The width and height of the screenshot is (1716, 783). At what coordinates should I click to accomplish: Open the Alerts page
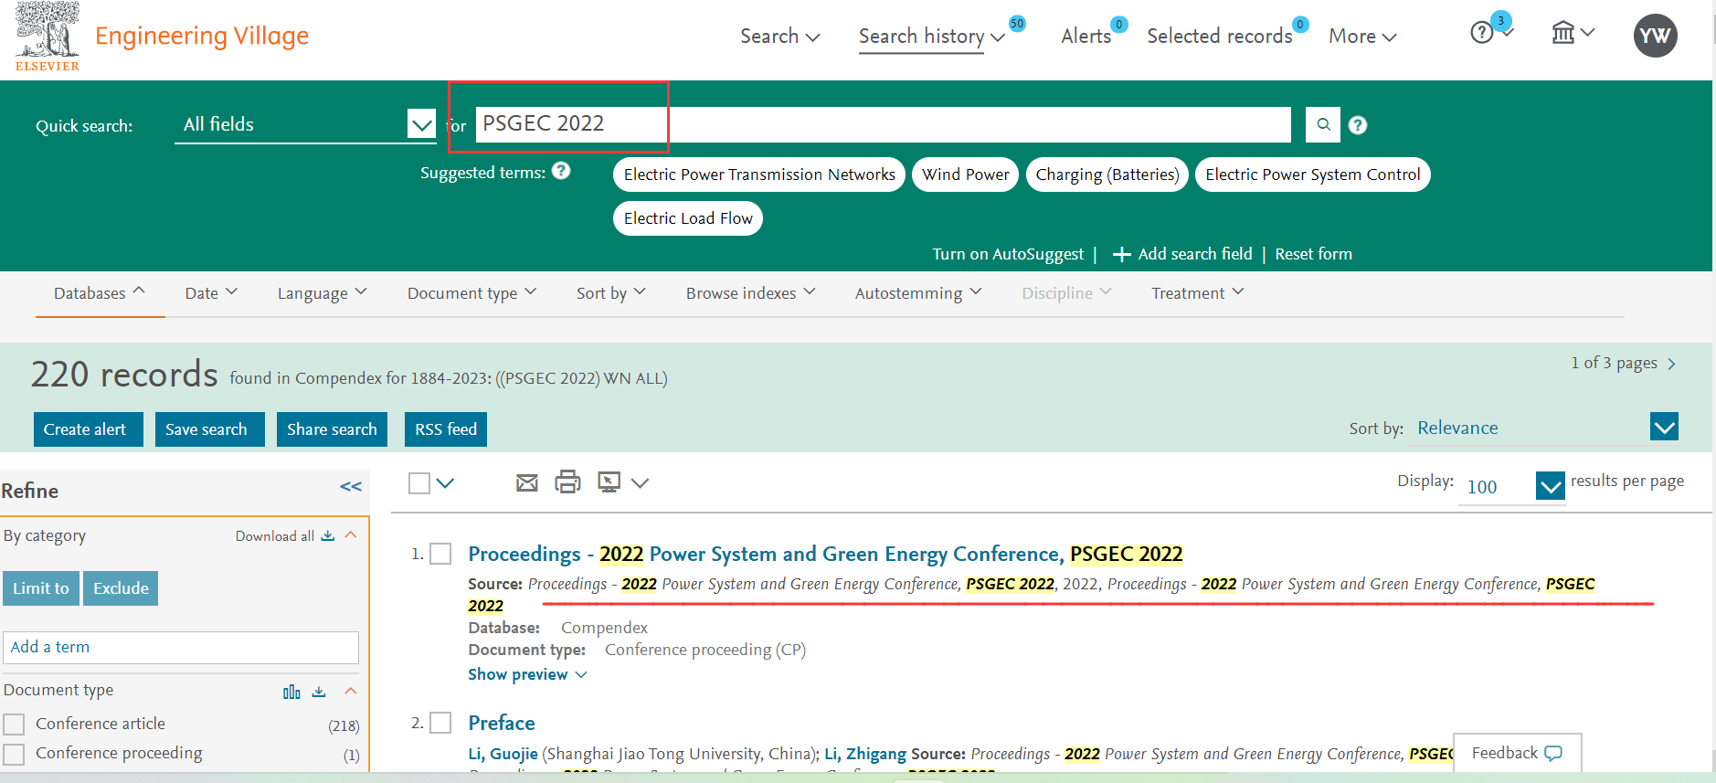point(1086,36)
